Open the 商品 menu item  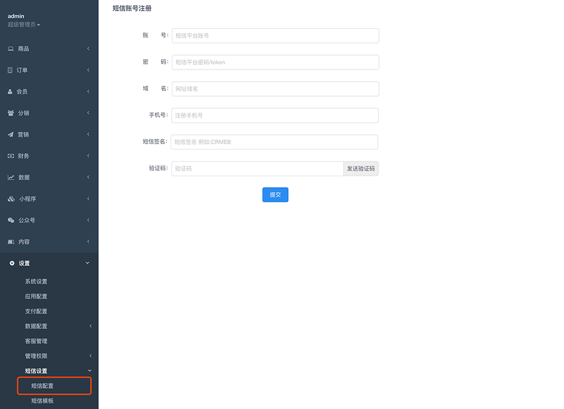(49, 49)
